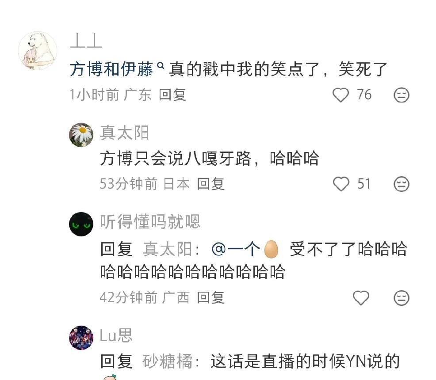Viewport: 436px width, 380px height.
Task: Dislike the comment by 丄丄
Action: (x=401, y=95)
